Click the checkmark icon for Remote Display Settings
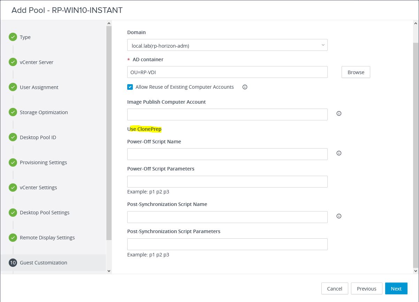 pos(13,238)
